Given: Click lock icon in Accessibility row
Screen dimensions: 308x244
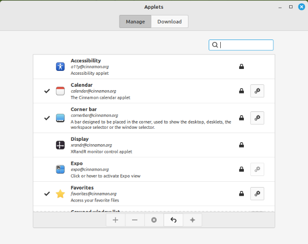Looking at the screenshot, I should [x=241, y=67].
